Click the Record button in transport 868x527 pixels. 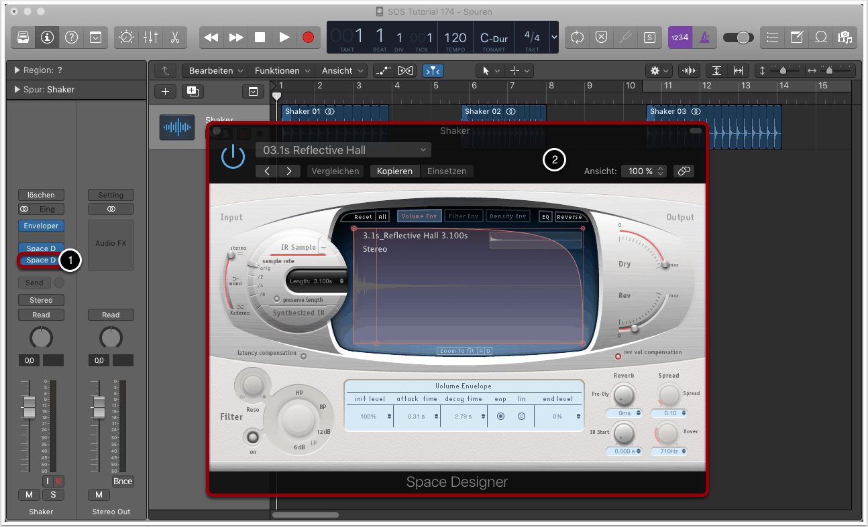click(308, 37)
